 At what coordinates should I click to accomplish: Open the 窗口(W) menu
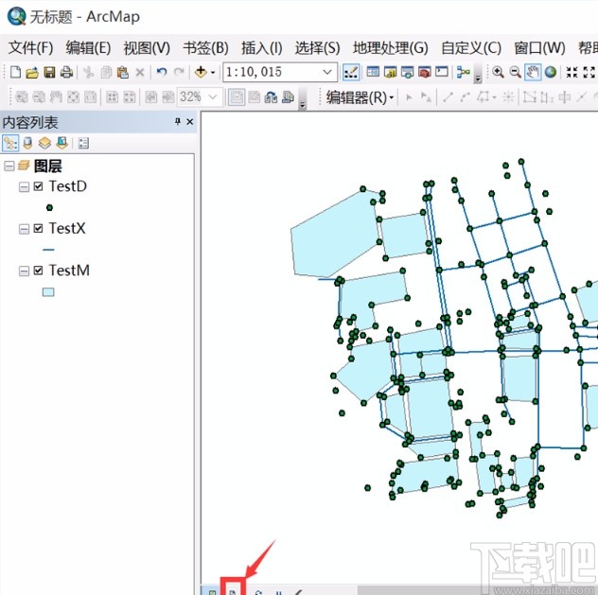pyautogui.click(x=539, y=48)
